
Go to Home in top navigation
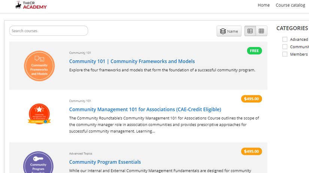coord(264,5)
